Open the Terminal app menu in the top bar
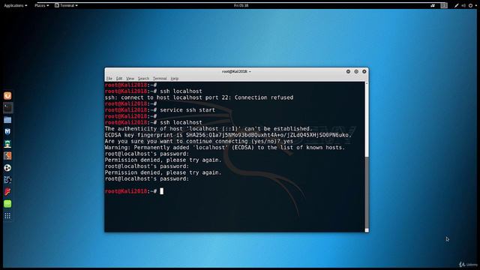Viewport: 480px width, 270px height. pyautogui.click(x=66, y=5)
